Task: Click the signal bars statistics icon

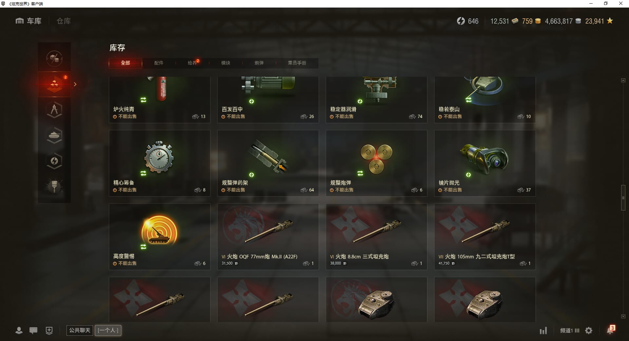Action: click(x=543, y=331)
